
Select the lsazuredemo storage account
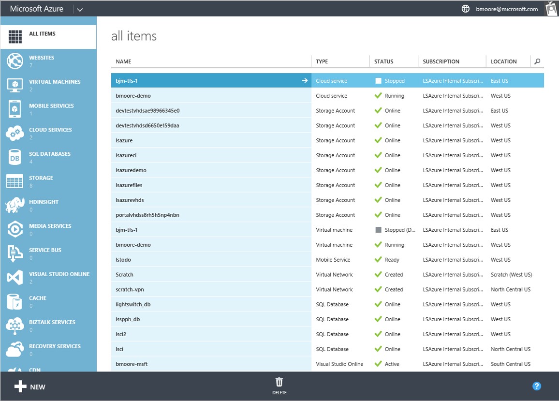click(x=327, y=170)
